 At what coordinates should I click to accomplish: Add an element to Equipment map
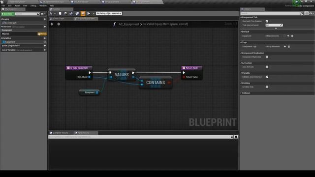[x=288, y=36]
